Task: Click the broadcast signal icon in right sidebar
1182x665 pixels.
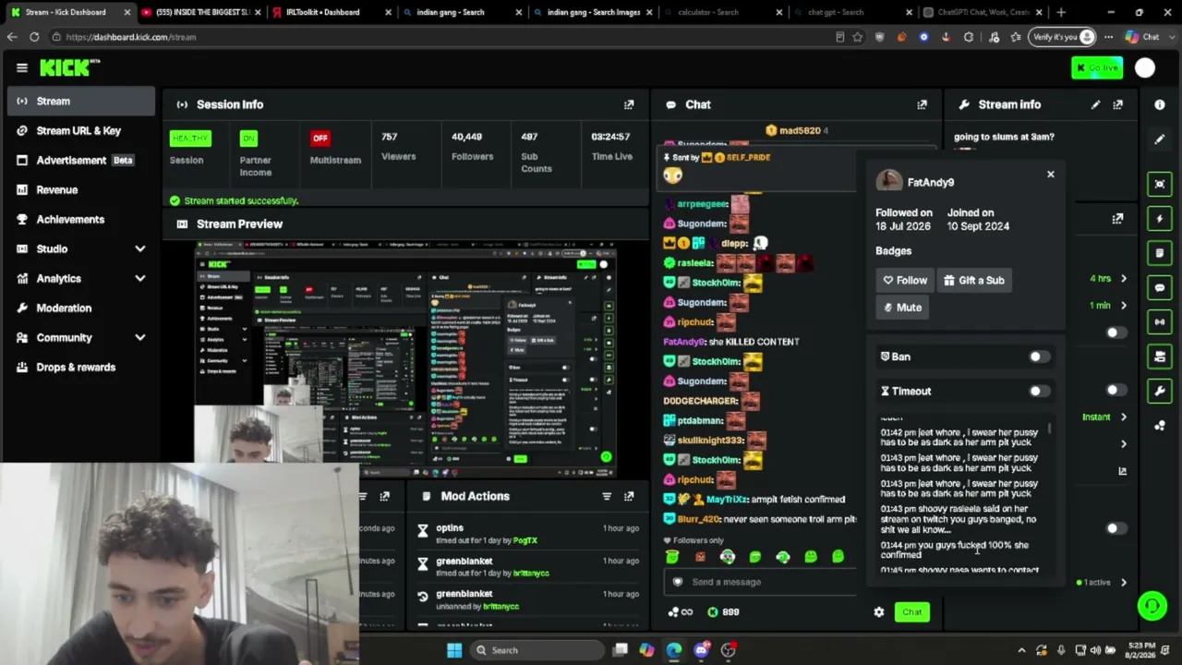Action: coord(1160,321)
